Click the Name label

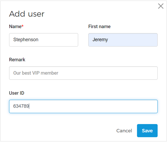point(16,26)
